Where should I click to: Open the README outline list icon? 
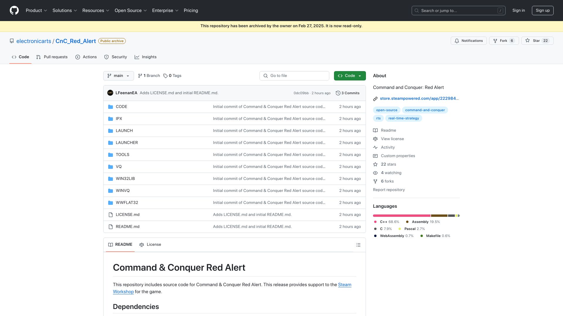click(x=358, y=245)
